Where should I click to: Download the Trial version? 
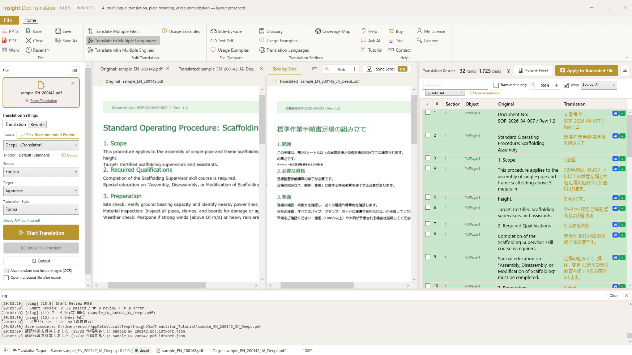pyautogui.click(x=396, y=40)
